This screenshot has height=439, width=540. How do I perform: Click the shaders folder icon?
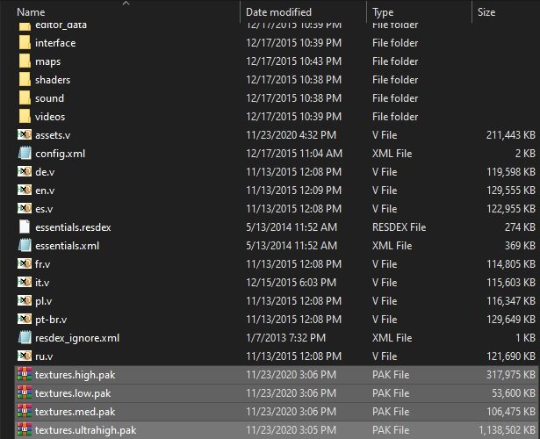coord(25,80)
